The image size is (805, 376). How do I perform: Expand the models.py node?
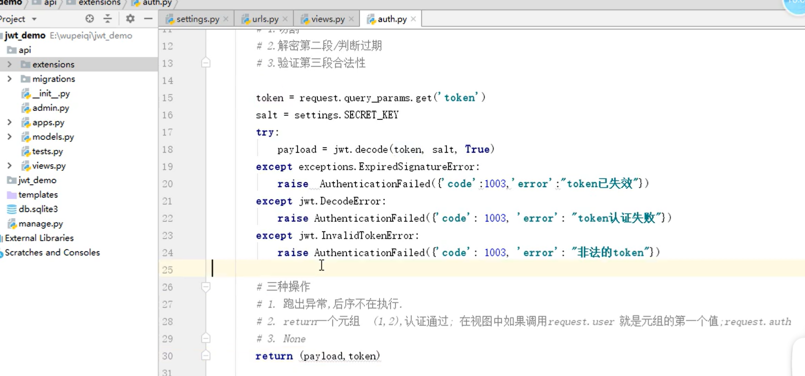(x=9, y=137)
